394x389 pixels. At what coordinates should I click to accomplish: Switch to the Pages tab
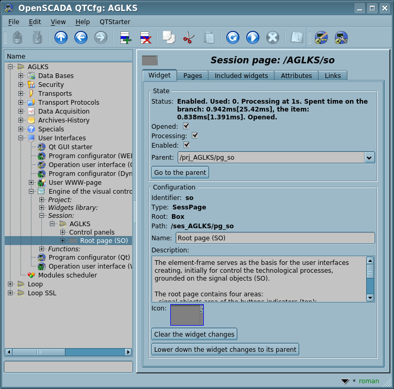click(x=192, y=75)
